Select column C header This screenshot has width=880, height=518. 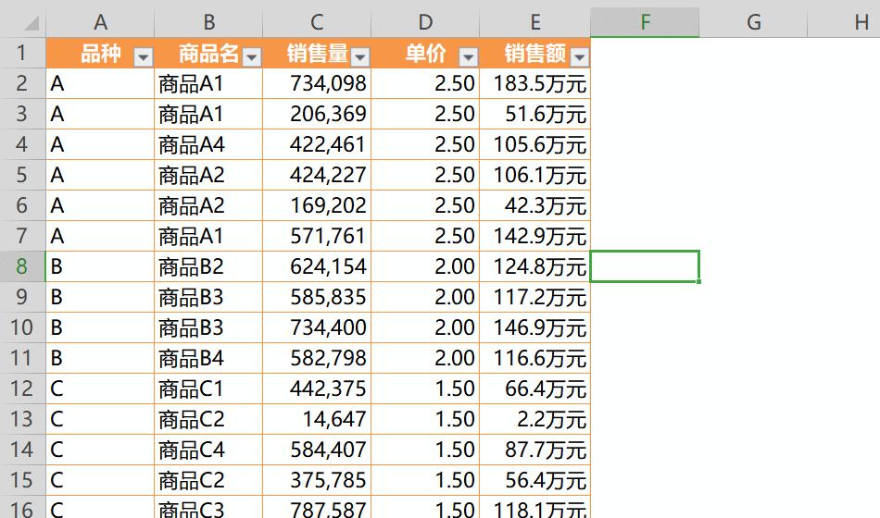(x=317, y=22)
